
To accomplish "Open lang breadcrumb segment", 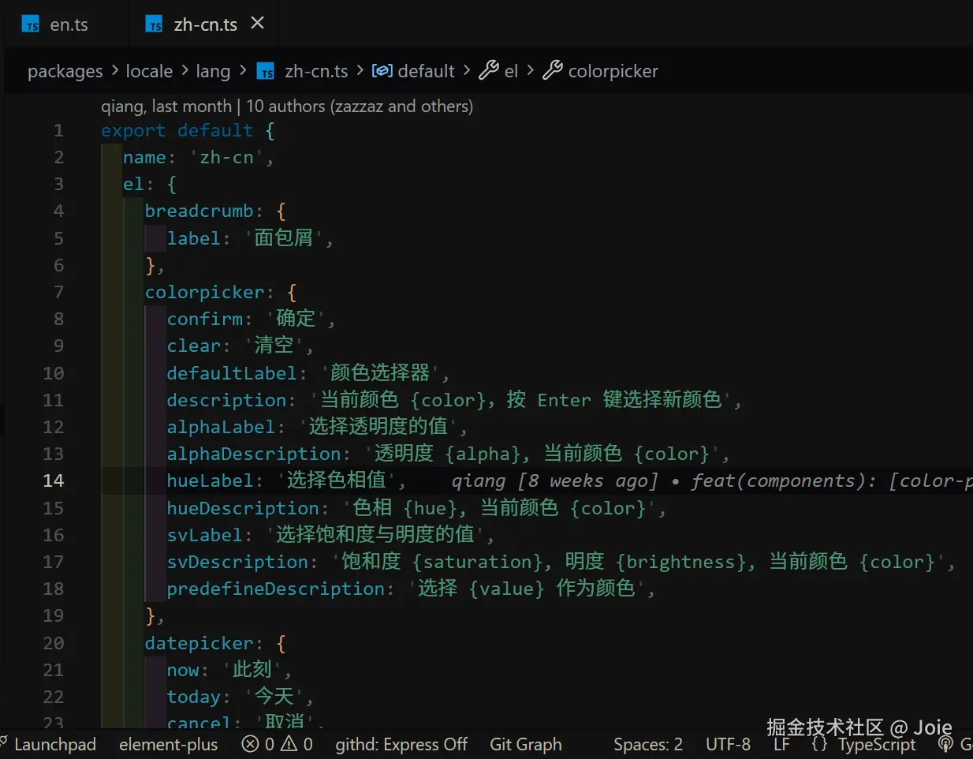I will 213,71.
